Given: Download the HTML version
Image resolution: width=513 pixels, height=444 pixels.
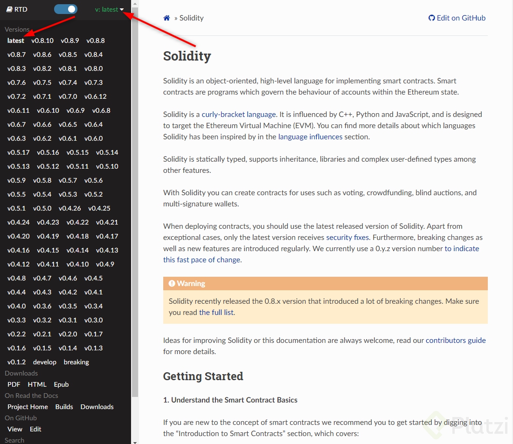Looking at the screenshot, I should point(37,384).
